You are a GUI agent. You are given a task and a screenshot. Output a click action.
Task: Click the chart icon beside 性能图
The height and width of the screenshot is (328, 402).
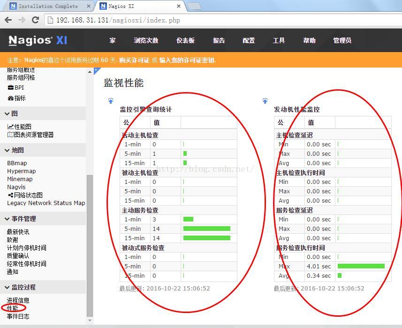(x=10, y=126)
